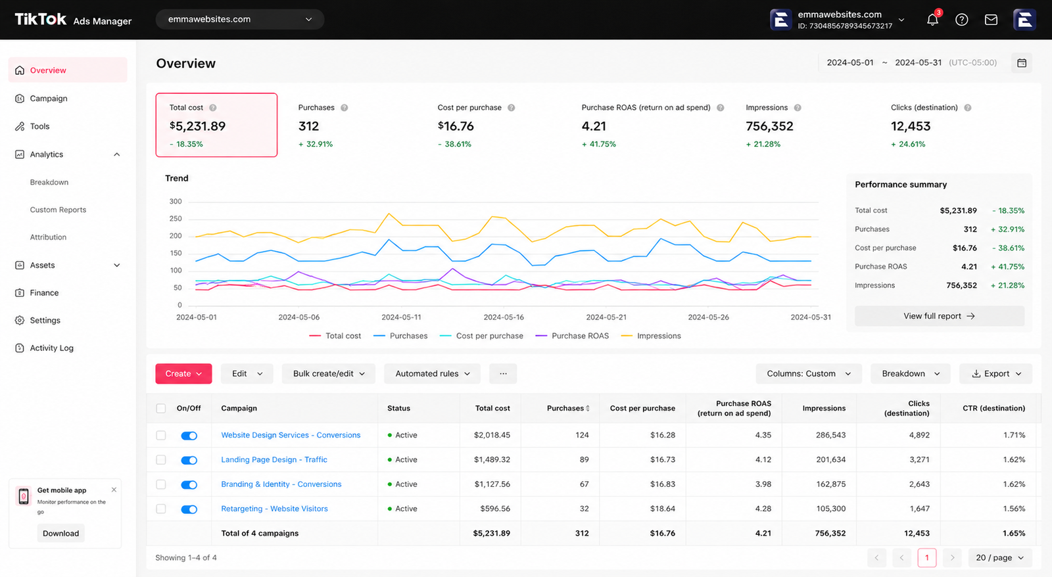This screenshot has width=1052, height=577.
Task: Open the Edit dropdown
Action: click(247, 374)
